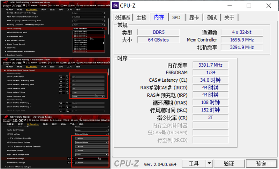Open High DRAM Voltage Mode dropdown

coord(92,155)
